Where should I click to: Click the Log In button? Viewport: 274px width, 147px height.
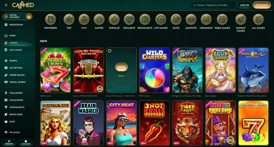[x=244, y=5]
